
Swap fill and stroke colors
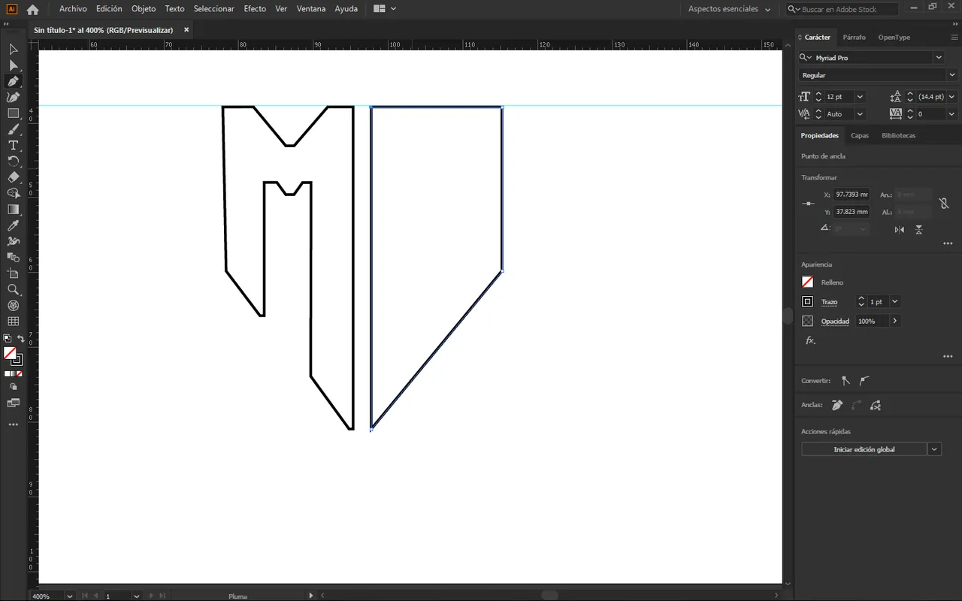click(x=21, y=339)
